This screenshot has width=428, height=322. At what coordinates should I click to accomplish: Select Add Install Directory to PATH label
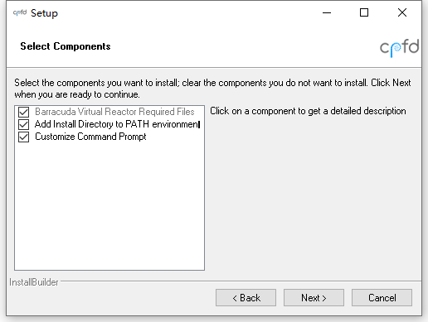point(117,124)
